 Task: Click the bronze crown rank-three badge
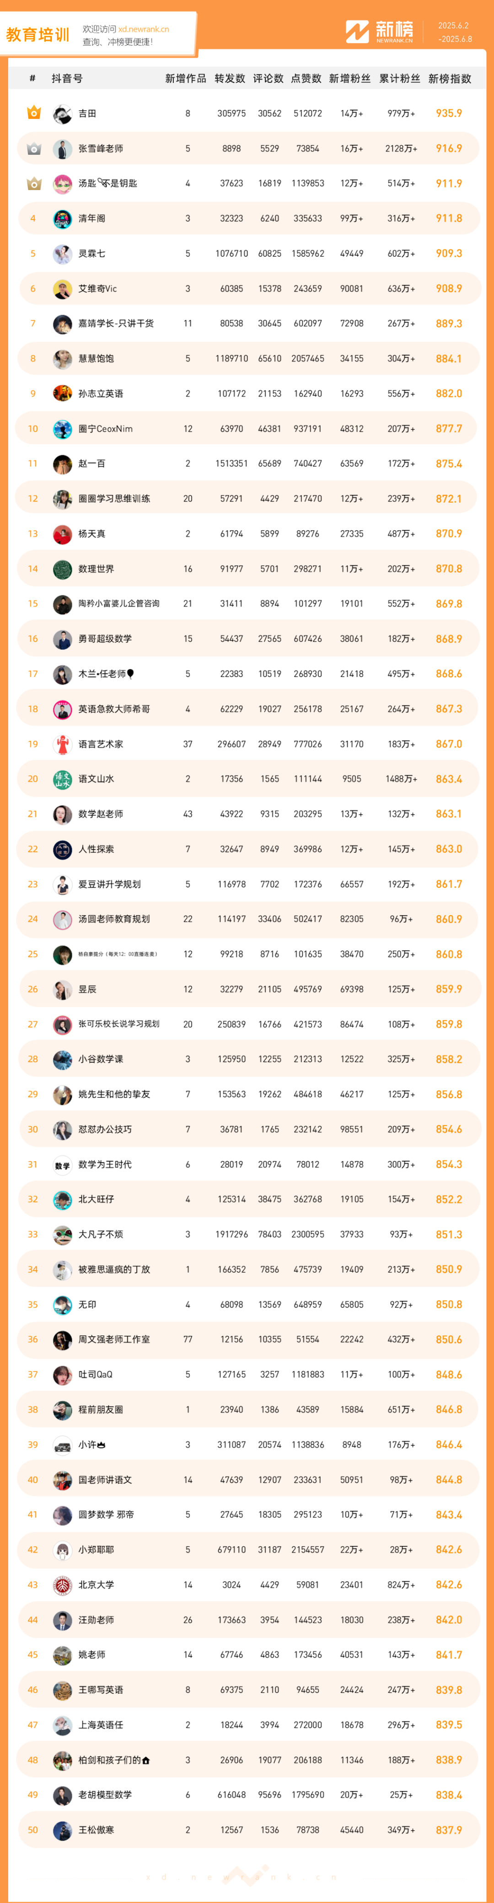[33, 183]
